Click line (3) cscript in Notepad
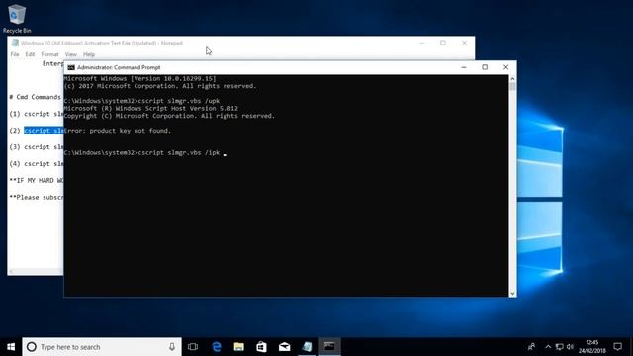Image resolution: width=633 pixels, height=356 pixels. (37, 147)
